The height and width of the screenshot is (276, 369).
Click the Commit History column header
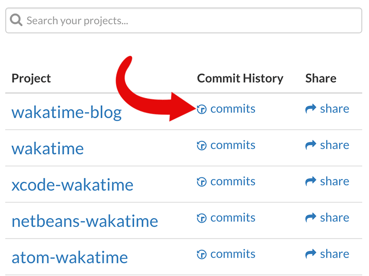pyautogui.click(x=240, y=78)
